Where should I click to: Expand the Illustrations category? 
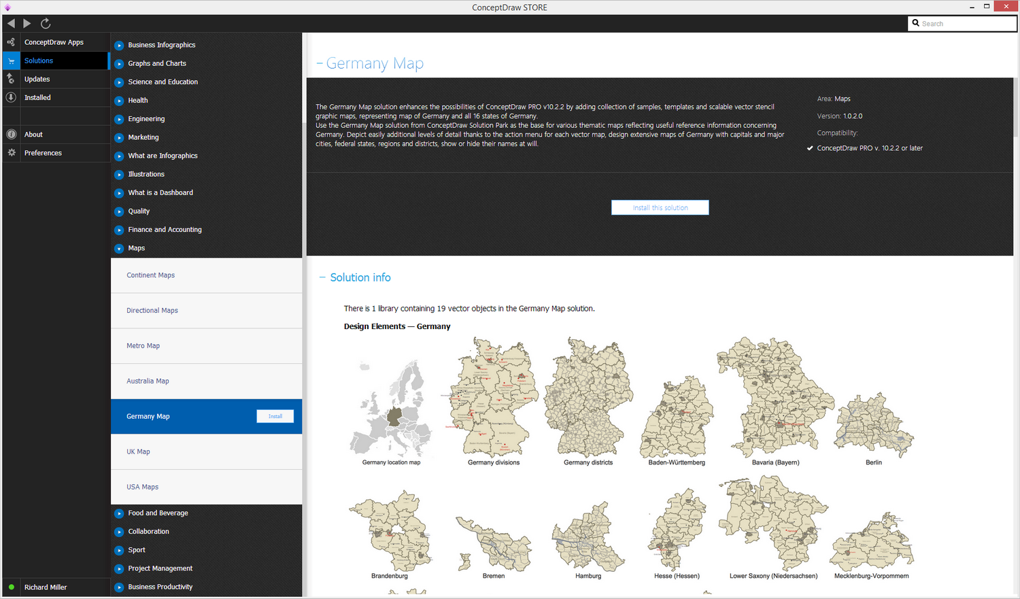click(x=119, y=175)
